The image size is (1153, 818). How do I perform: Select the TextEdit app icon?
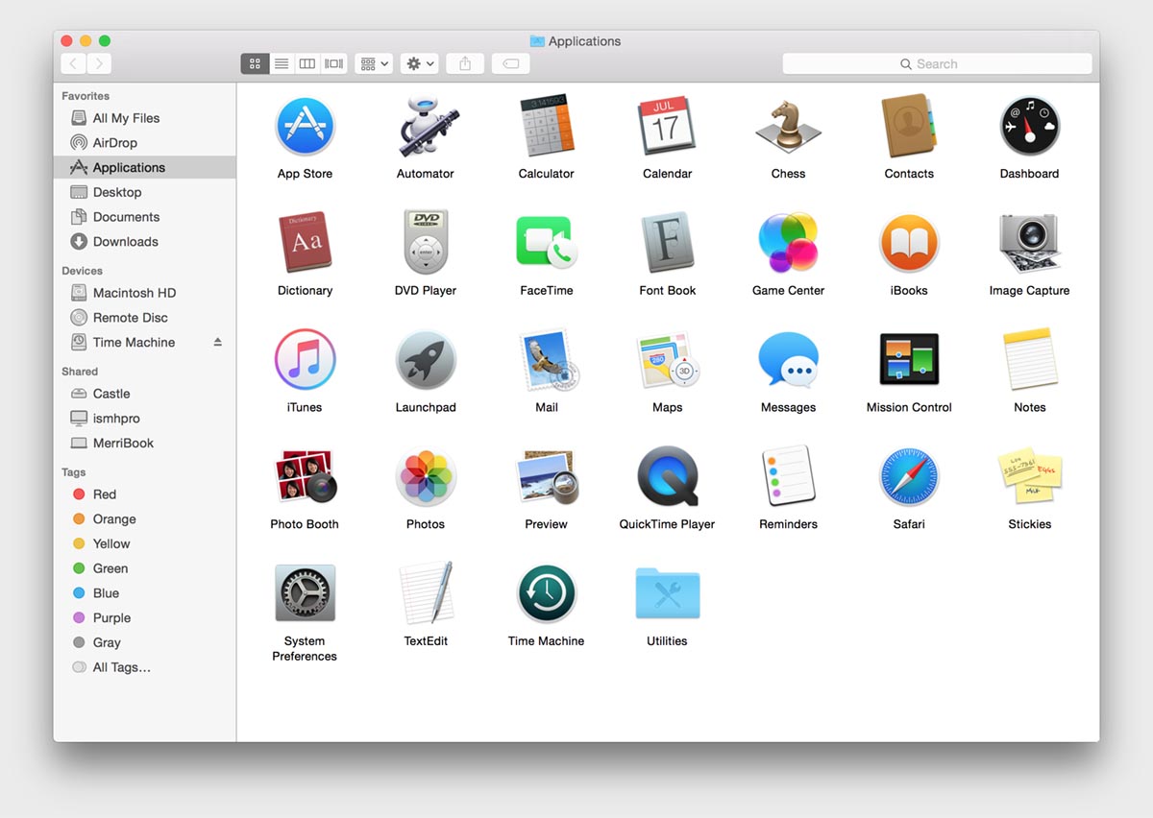(426, 593)
